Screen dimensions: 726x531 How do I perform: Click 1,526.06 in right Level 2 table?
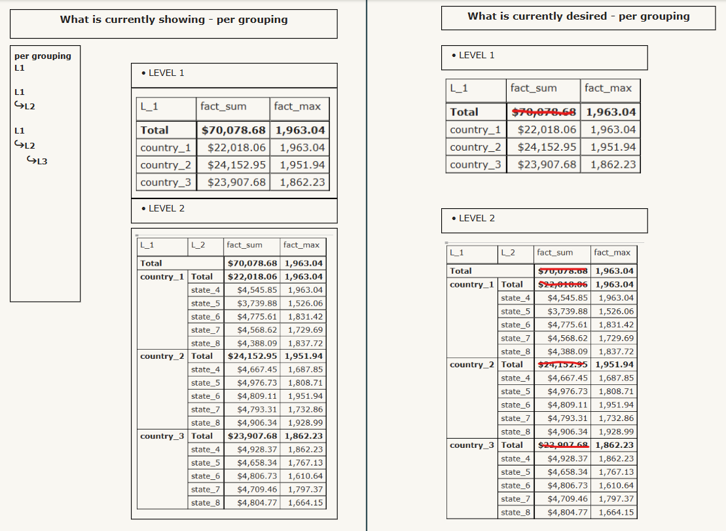click(x=616, y=312)
